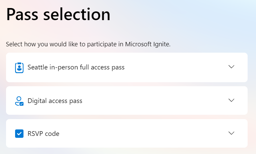Click the words 'Microsoft Ignite' in the subtitle
This screenshot has height=154, width=256.
(148, 44)
